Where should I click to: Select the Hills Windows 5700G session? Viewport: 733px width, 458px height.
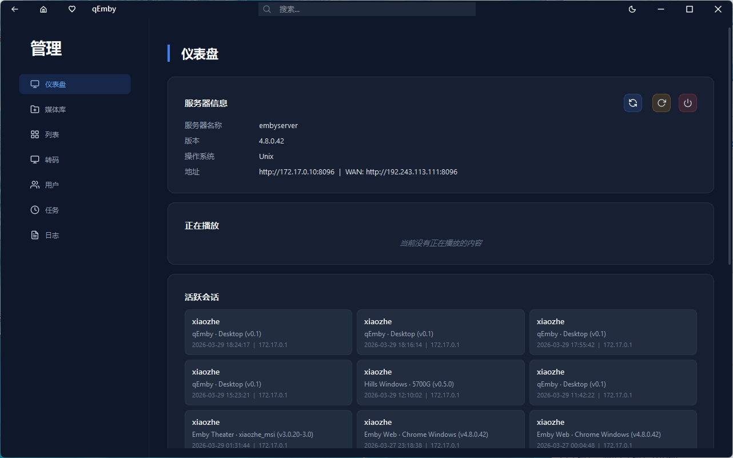point(441,383)
